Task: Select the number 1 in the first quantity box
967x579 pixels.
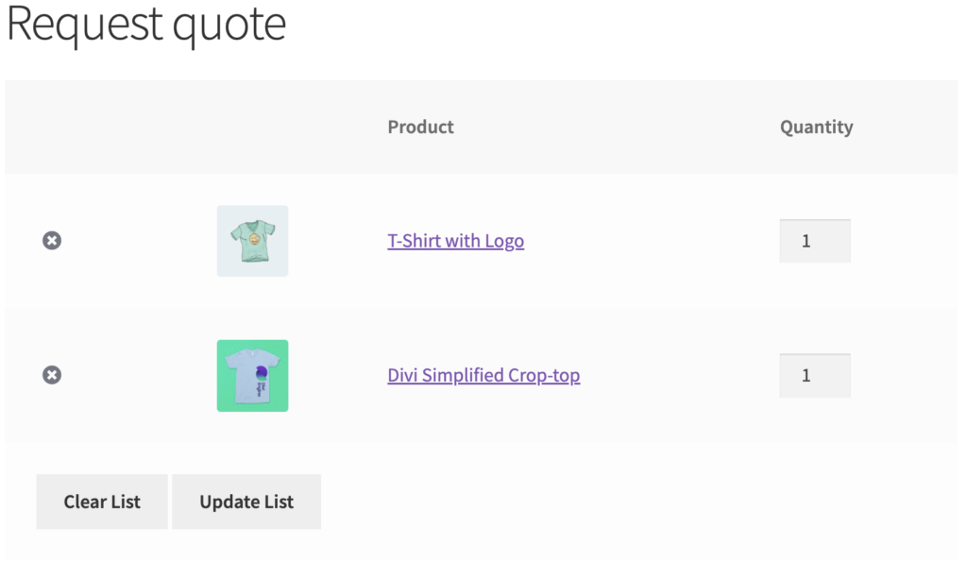Action: [x=806, y=241]
